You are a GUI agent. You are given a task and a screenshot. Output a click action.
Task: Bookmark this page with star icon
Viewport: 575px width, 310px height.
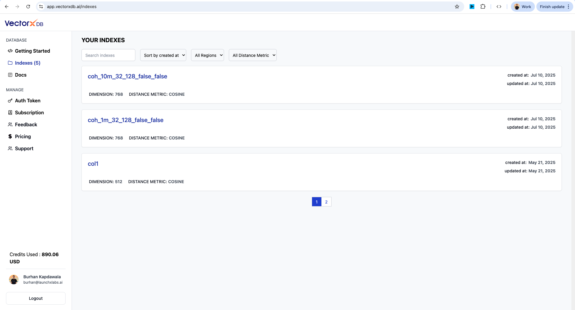coord(457,7)
